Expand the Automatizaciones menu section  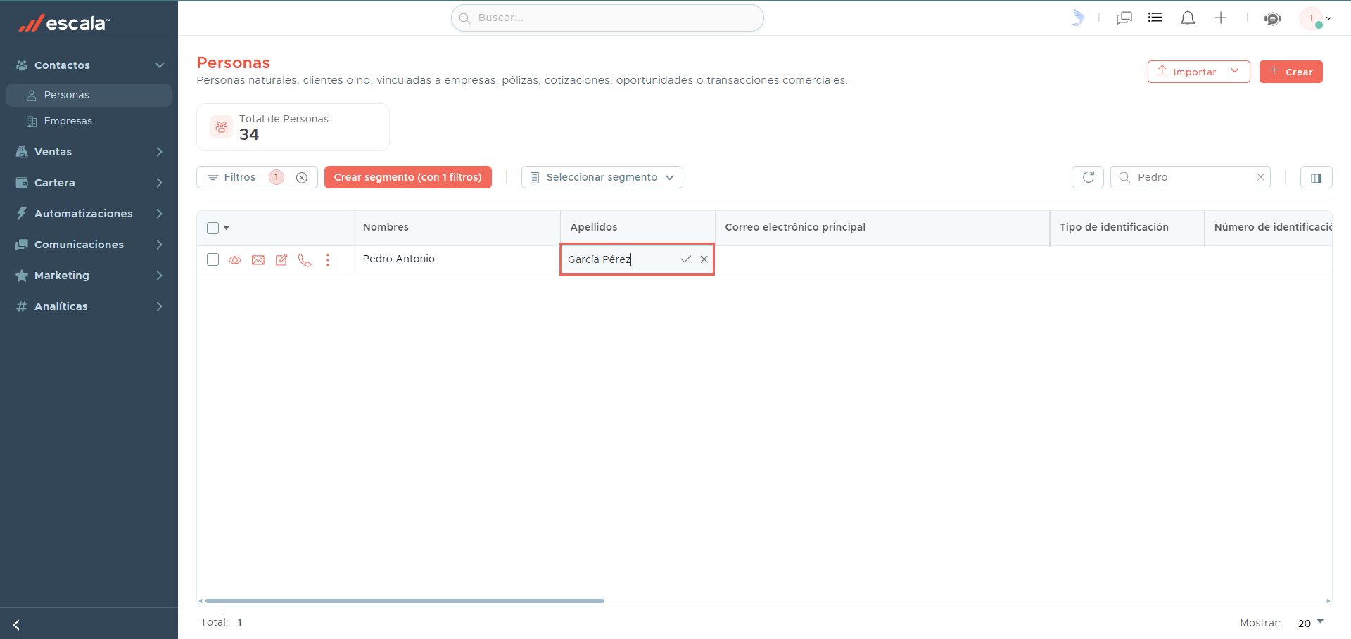(x=160, y=214)
